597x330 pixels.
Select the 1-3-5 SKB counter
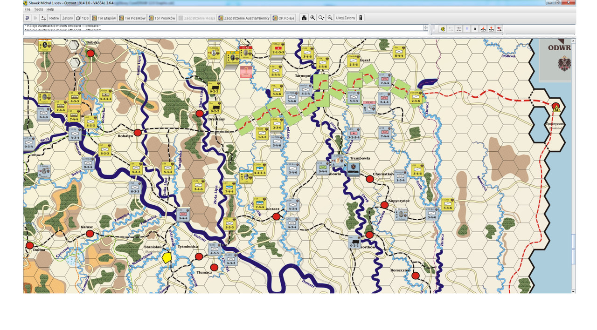(262, 134)
